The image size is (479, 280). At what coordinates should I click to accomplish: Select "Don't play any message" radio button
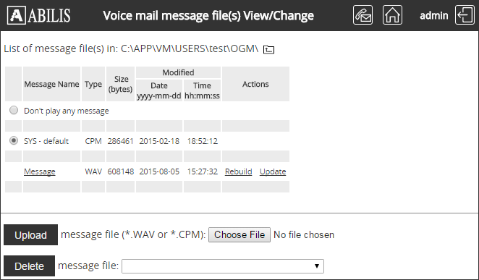pyautogui.click(x=14, y=110)
